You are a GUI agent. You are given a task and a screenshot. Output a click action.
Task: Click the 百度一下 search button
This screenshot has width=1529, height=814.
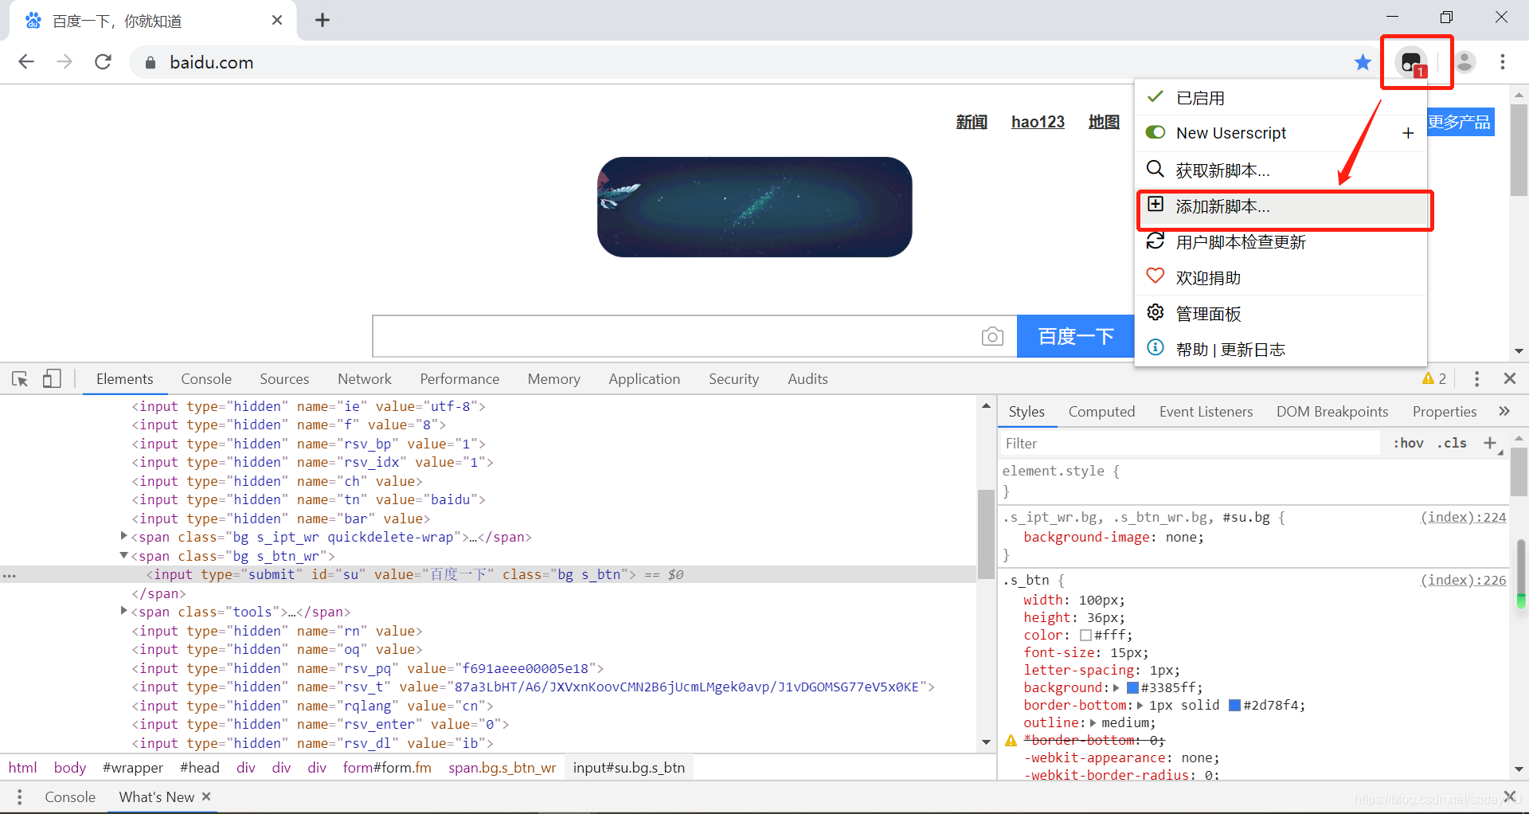click(x=1076, y=336)
